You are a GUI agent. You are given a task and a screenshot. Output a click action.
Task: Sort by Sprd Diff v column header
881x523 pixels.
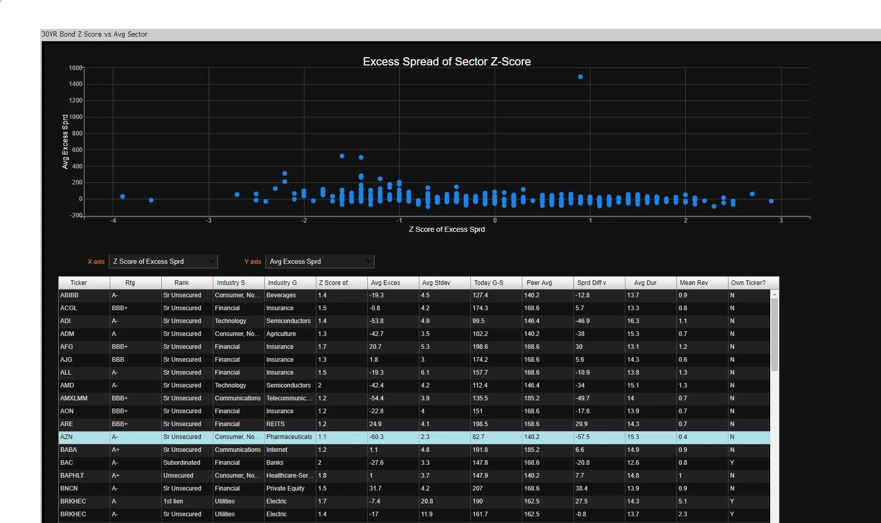pyautogui.click(x=599, y=283)
